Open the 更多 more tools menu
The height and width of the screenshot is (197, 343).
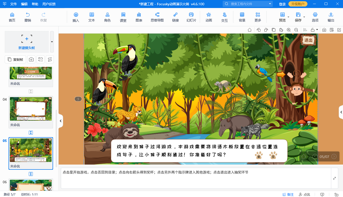[x=258, y=17]
